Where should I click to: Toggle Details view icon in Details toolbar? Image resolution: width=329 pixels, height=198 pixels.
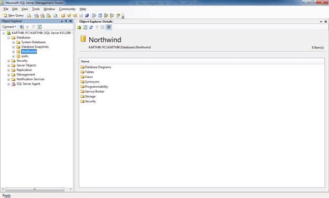coord(109,27)
